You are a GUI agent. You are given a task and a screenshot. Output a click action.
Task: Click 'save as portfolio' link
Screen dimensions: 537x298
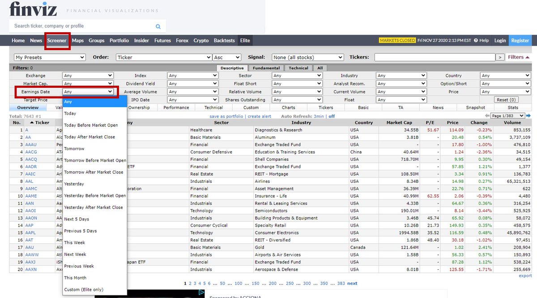coord(226,116)
